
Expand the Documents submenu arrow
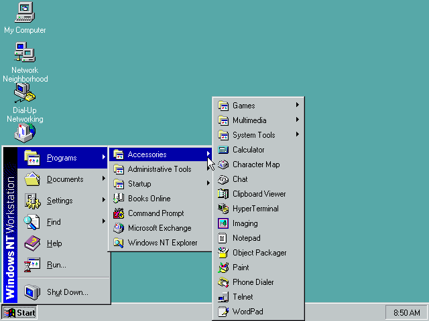tap(104, 179)
